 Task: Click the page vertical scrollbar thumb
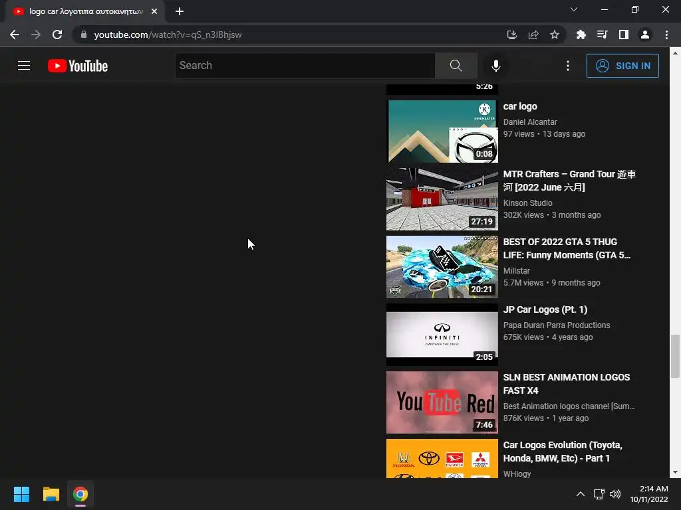tap(675, 356)
